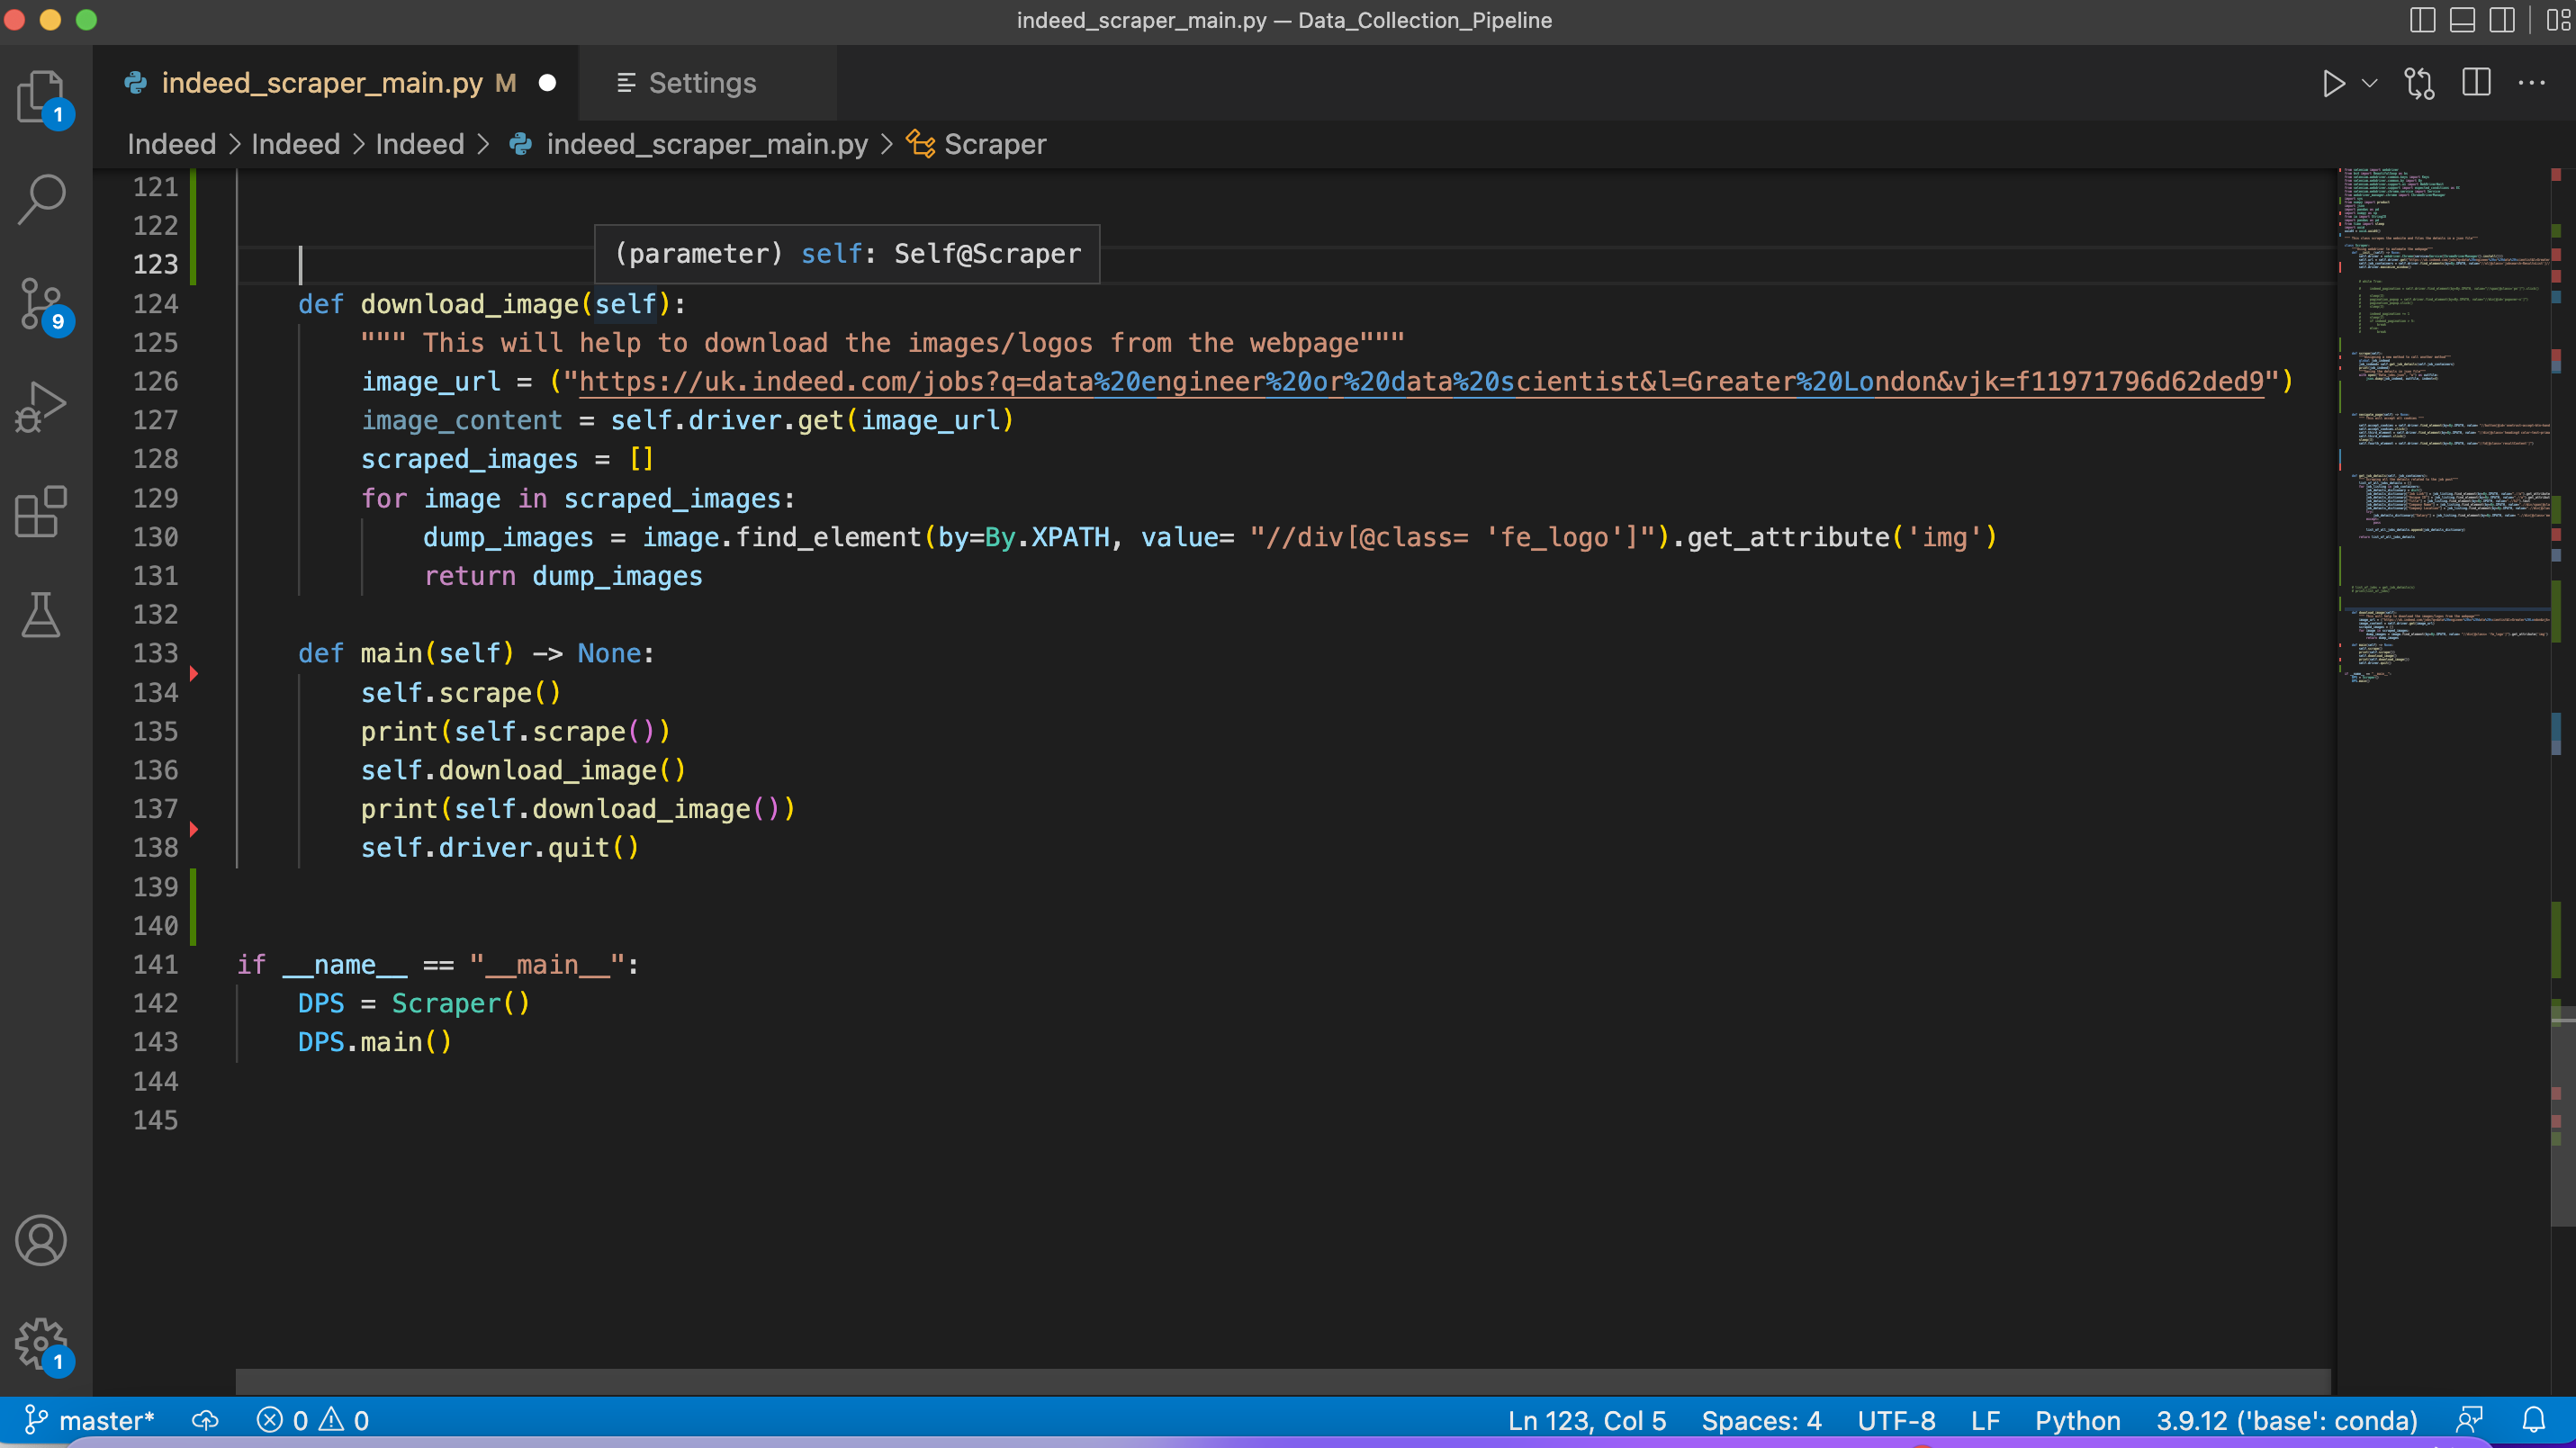Image resolution: width=2576 pixels, height=1448 pixels.
Task: Open the Run and Debug panel
Action: coord(41,406)
